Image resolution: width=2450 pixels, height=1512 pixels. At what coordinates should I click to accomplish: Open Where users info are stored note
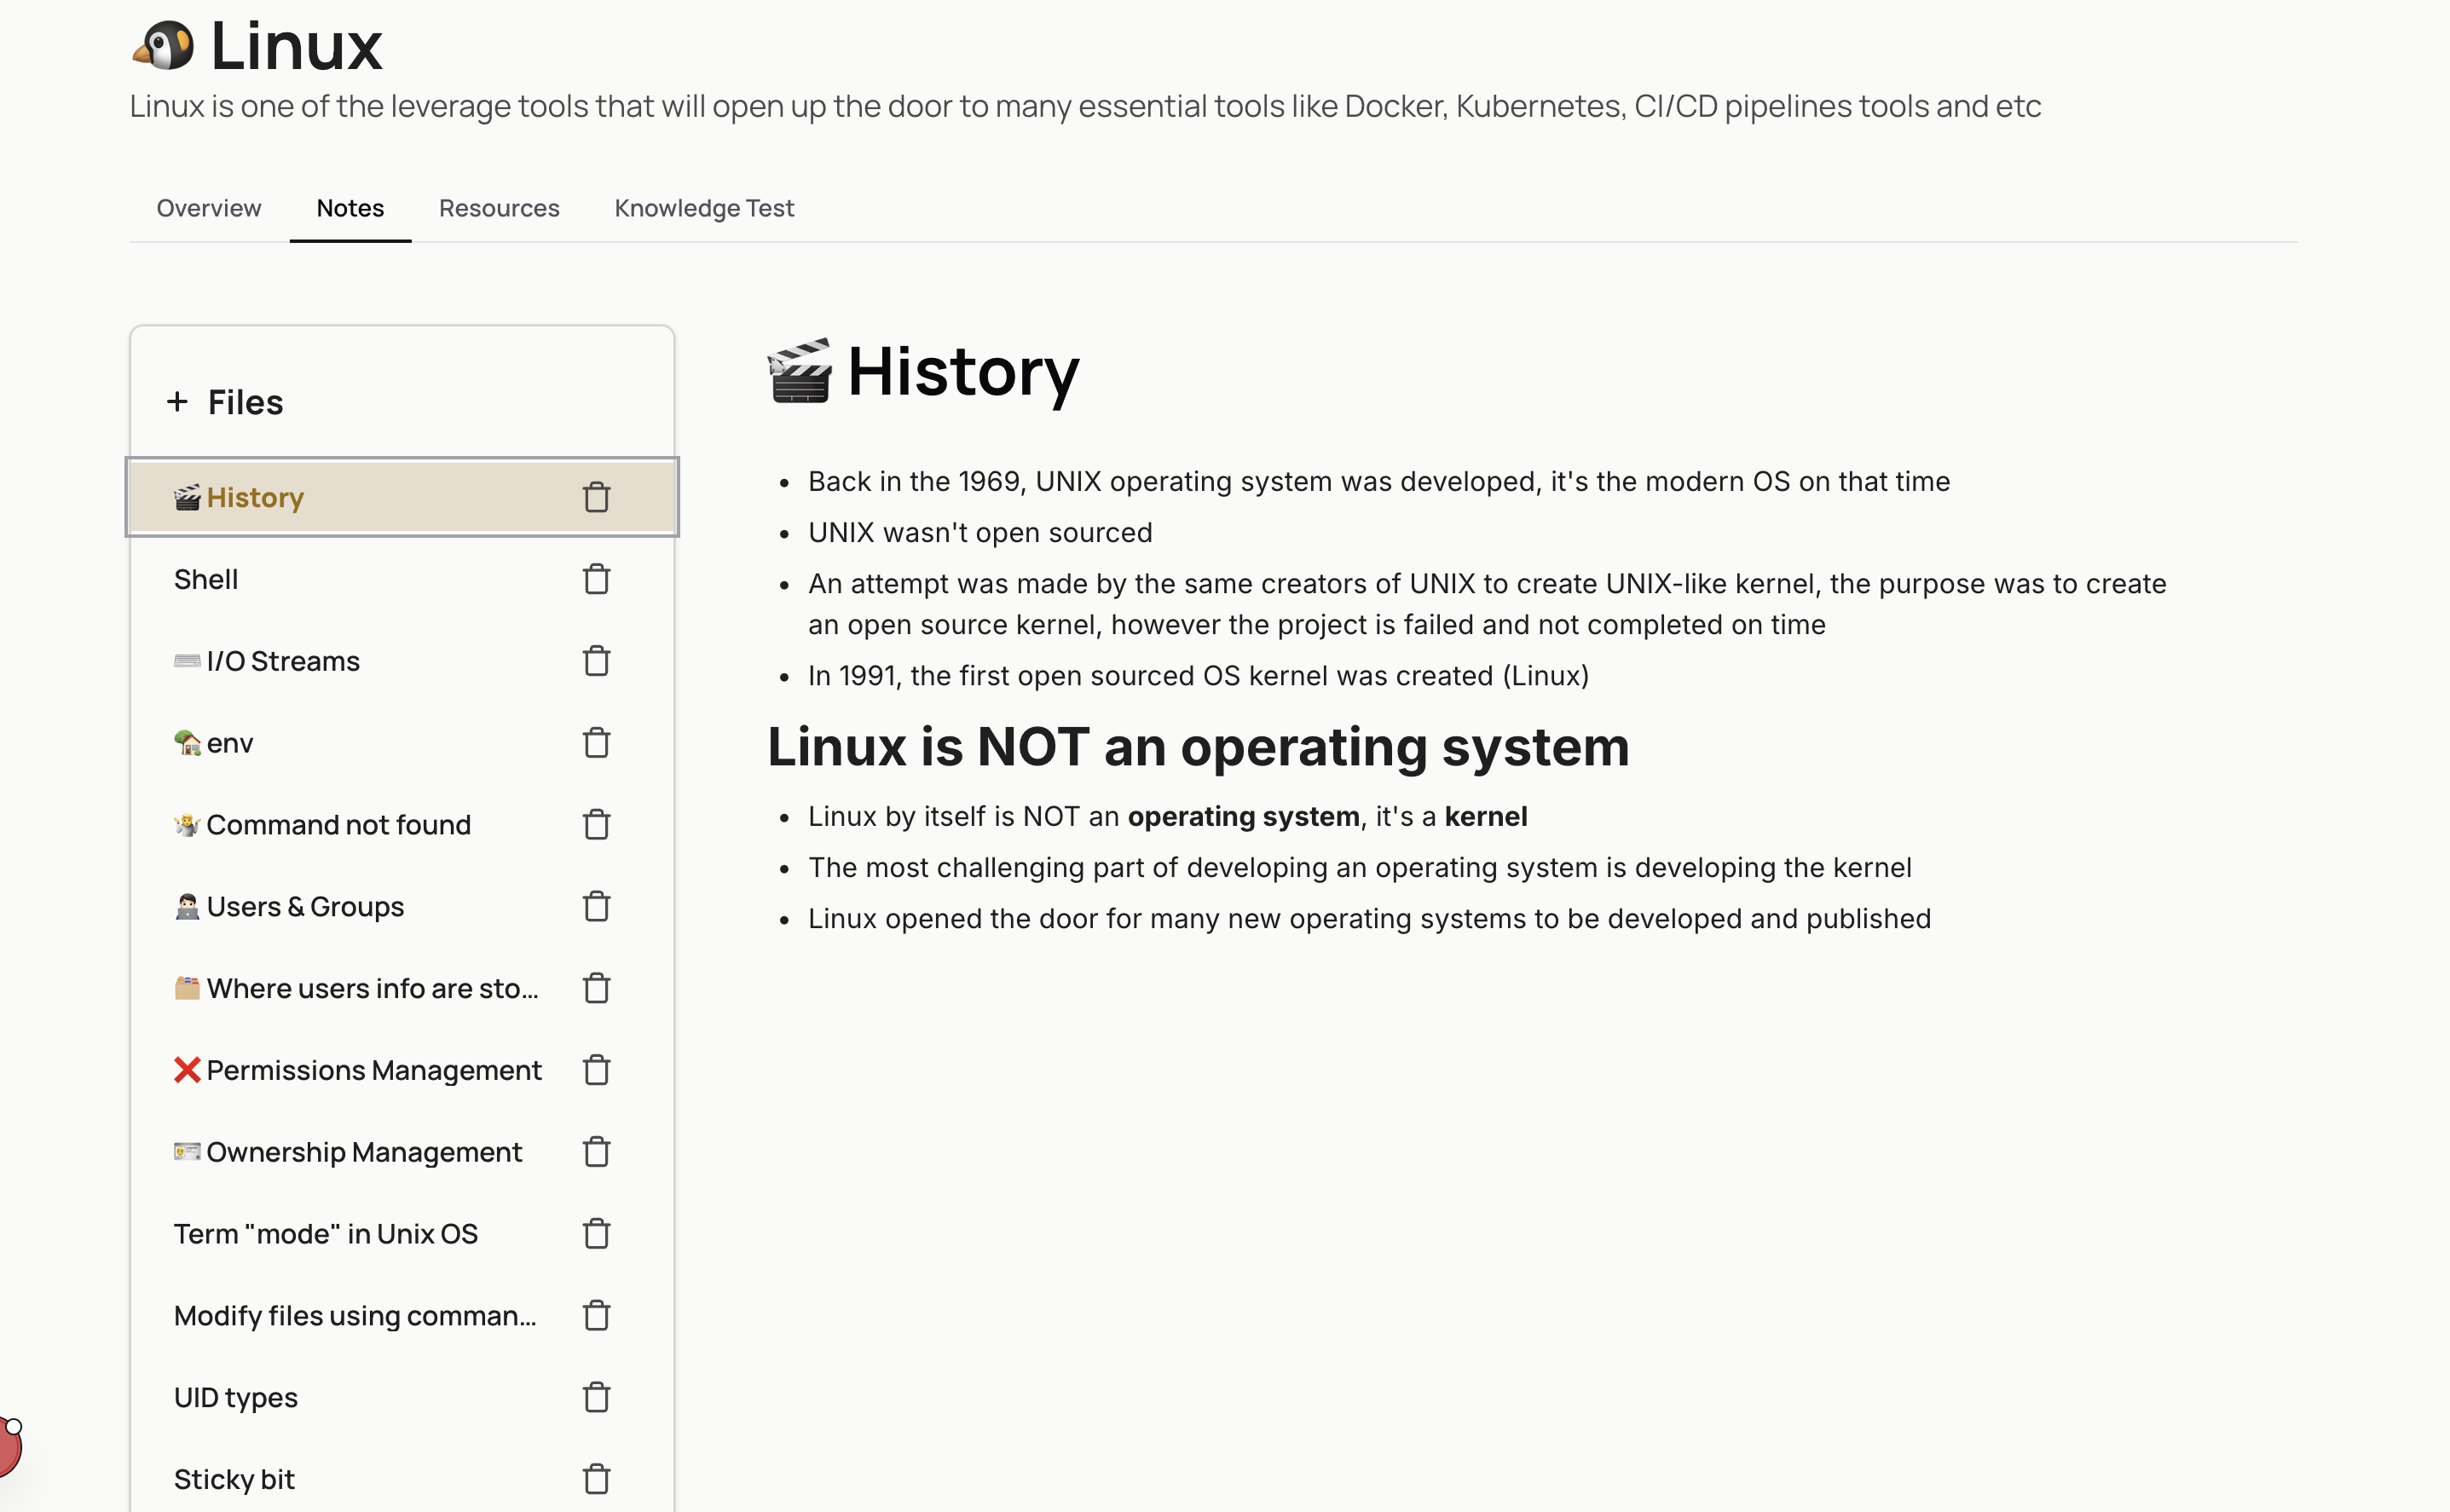click(x=372, y=988)
